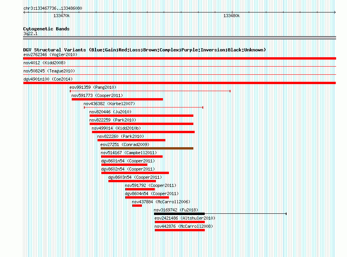Screen dimensions: 347x257
Task: Select nsv822259 (Park2010) variant label
Action: pos(113,120)
